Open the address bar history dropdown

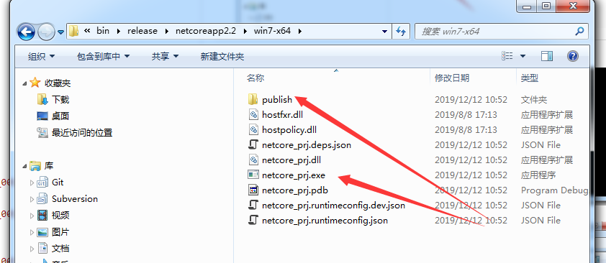384,31
